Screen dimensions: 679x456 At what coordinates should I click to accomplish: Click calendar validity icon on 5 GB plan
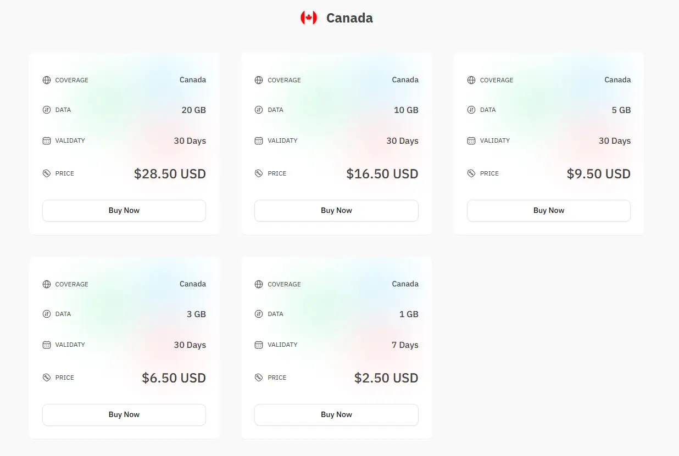coord(471,140)
